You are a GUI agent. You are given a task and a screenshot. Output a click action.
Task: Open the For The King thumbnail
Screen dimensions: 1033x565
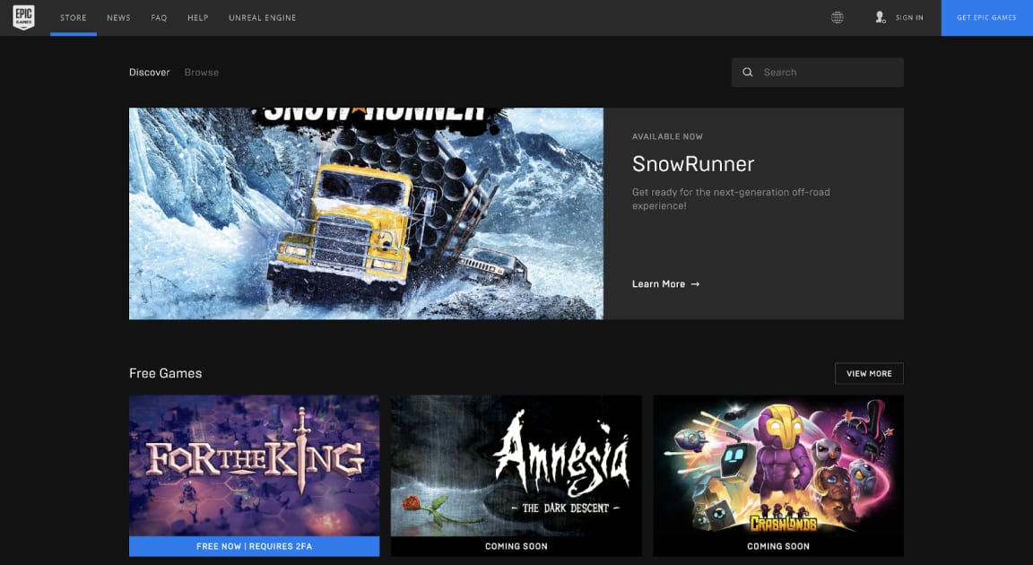(x=254, y=465)
